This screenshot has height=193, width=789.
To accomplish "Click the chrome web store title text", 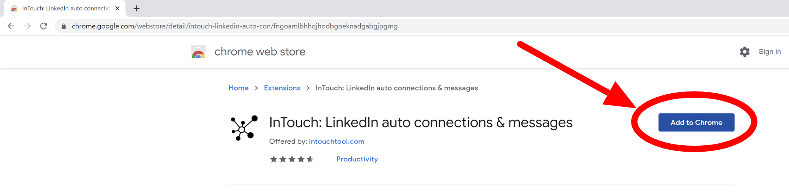I will [x=260, y=52].
